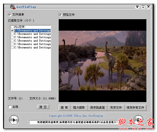Click the 保存所有文件 button
Screen dimensions: 157x132
pyautogui.click(x=136, y=108)
